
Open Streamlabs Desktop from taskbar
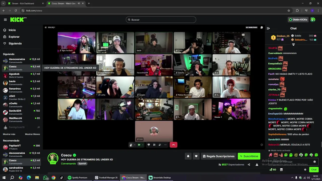[x=160, y=177]
